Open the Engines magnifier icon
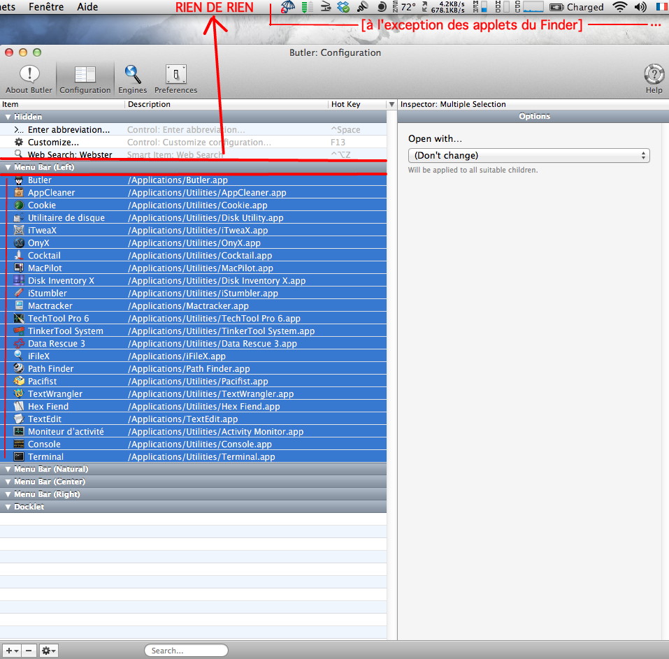The height and width of the screenshot is (659, 669). pyautogui.click(x=132, y=75)
